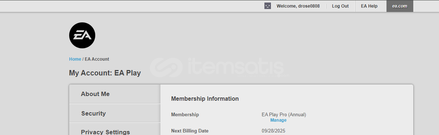The height and width of the screenshot is (135, 439).
Task: Go to ea.com dark button
Action: [x=400, y=6]
